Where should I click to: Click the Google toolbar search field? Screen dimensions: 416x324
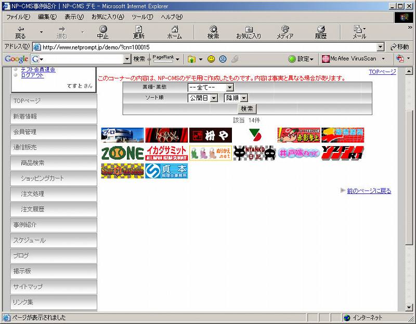pos(82,59)
